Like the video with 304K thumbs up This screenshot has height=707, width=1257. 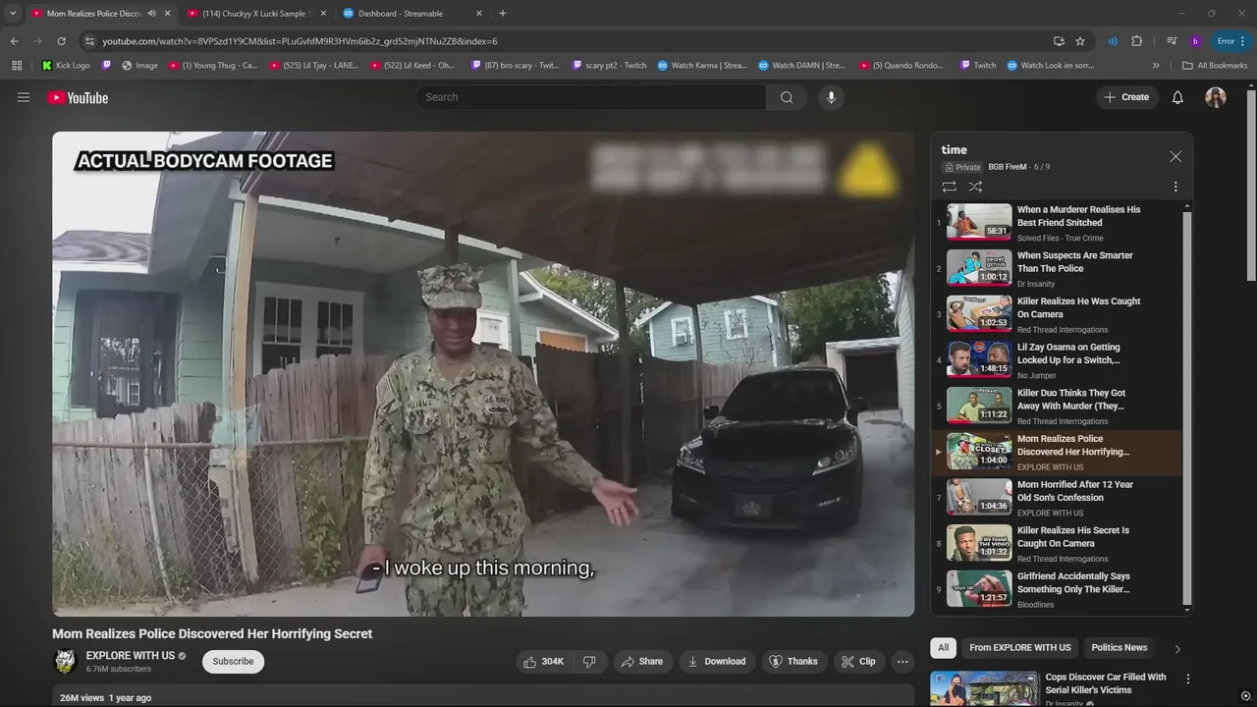click(544, 662)
